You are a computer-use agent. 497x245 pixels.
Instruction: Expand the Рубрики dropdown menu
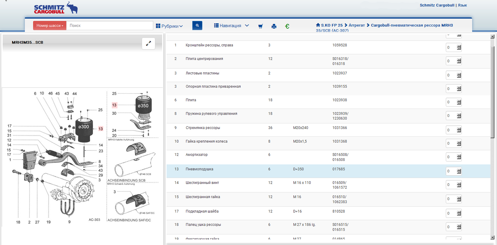tap(169, 26)
